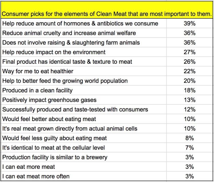This screenshot has width=214, height=182.
Task: Click the 39% value cell
Action: (189, 23)
